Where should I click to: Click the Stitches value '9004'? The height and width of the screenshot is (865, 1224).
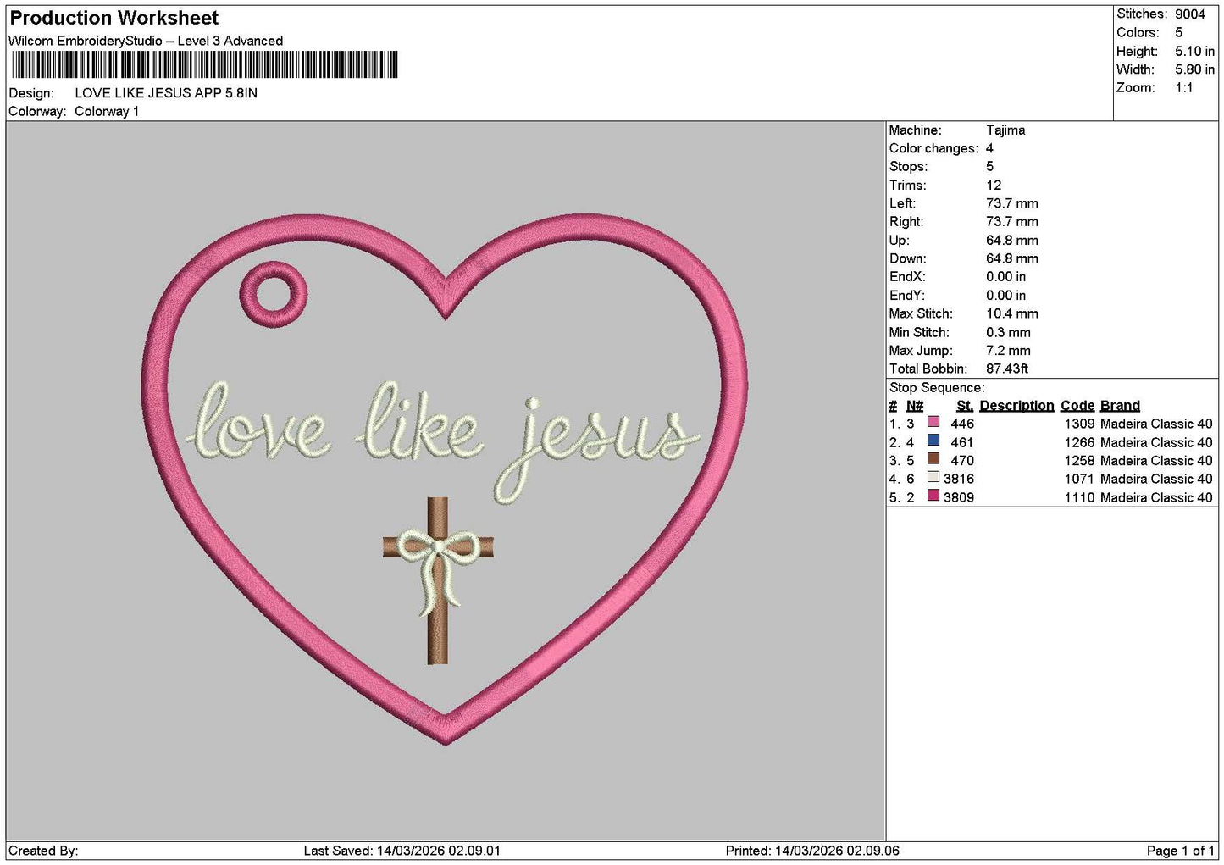tap(1190, 14)
